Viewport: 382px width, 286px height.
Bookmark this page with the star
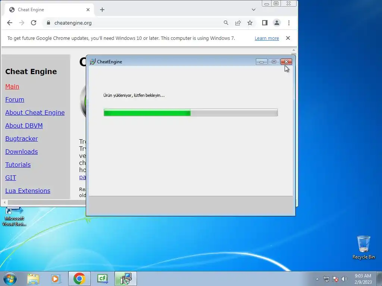coord(250,23)
